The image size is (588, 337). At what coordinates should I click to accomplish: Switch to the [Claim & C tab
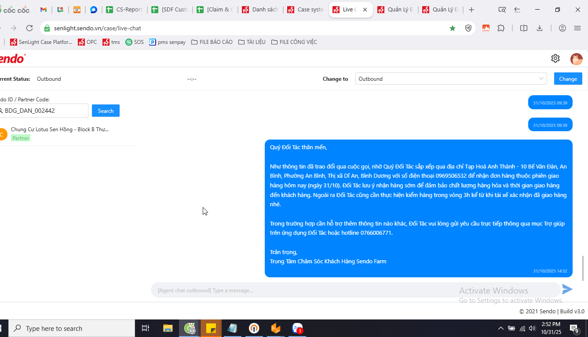[215, 10]
